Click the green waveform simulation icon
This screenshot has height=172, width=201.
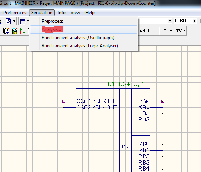(x=15, y=31)
